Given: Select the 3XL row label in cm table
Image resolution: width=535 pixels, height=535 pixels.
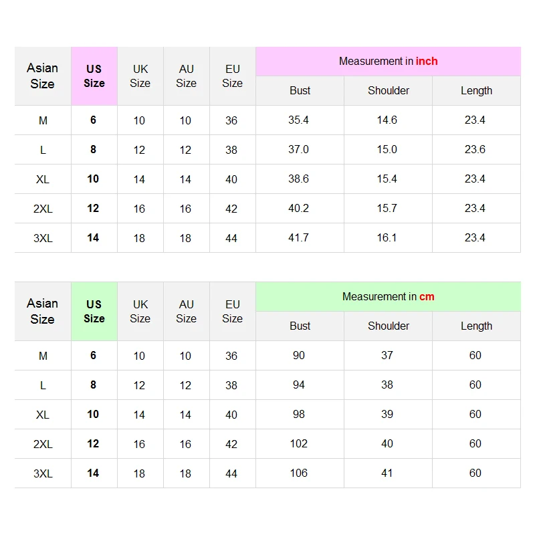Looking at the screenshot, I should (43, 473).
